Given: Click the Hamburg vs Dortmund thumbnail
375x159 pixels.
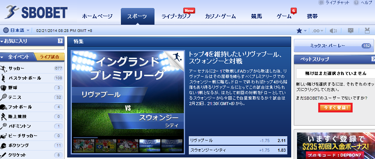Looking at the screenshot, I should click(x=106, y=146).
